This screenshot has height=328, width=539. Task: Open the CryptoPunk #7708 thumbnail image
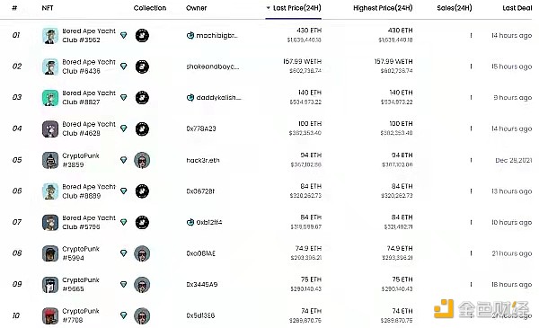coord(50,316)
